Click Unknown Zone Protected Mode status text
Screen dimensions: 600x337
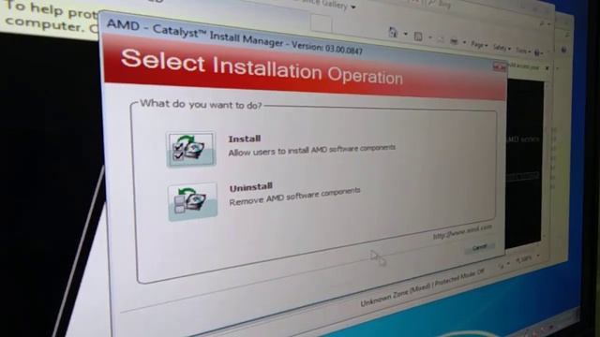pyautogui.click(x=423, y=287)
